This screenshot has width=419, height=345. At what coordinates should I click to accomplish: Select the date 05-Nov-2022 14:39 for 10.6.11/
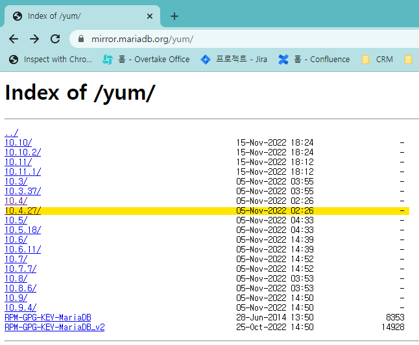(275, 249)
